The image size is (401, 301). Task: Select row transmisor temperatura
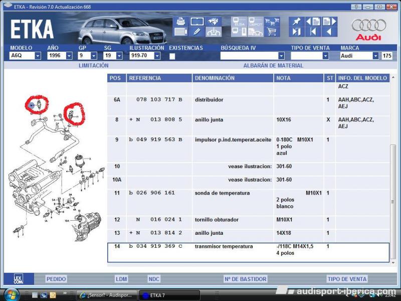pyautogui.click(x=248, y=253)
